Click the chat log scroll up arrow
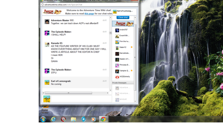Viewport: 223px width, 125px height. pyautogui.click(x=110, y=17)
